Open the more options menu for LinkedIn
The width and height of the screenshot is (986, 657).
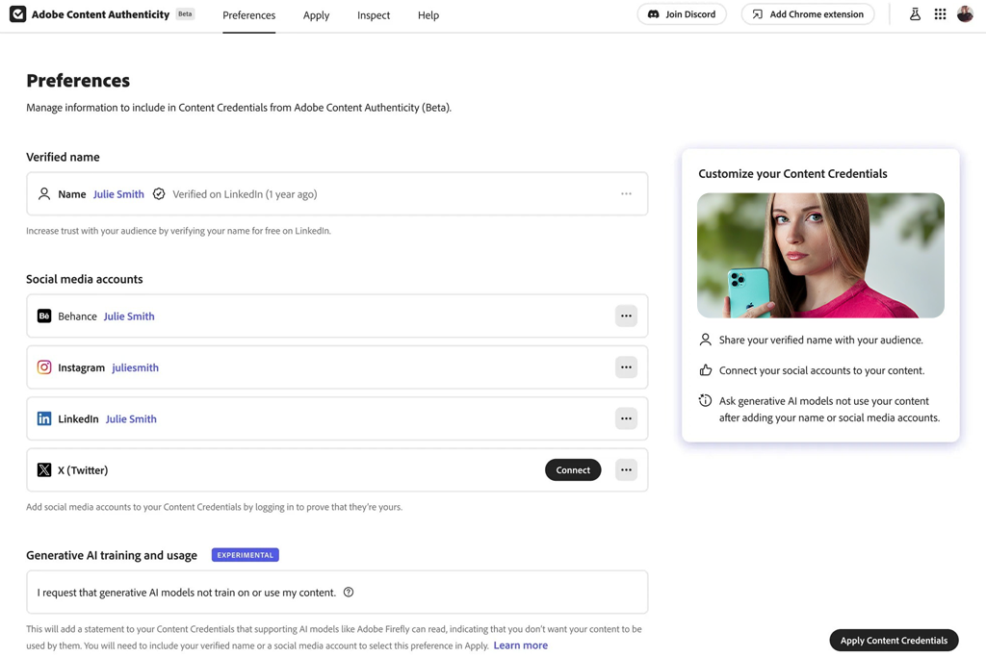626,418
